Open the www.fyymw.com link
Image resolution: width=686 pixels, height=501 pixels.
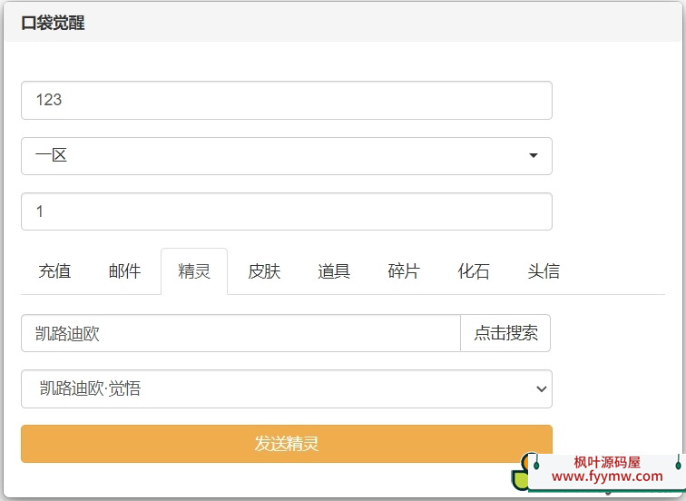point(607,476)
